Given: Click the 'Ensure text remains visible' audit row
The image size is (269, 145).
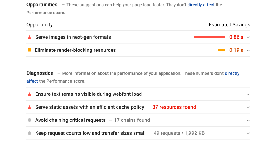Looking at the screenshot, I should pos(138,94).
